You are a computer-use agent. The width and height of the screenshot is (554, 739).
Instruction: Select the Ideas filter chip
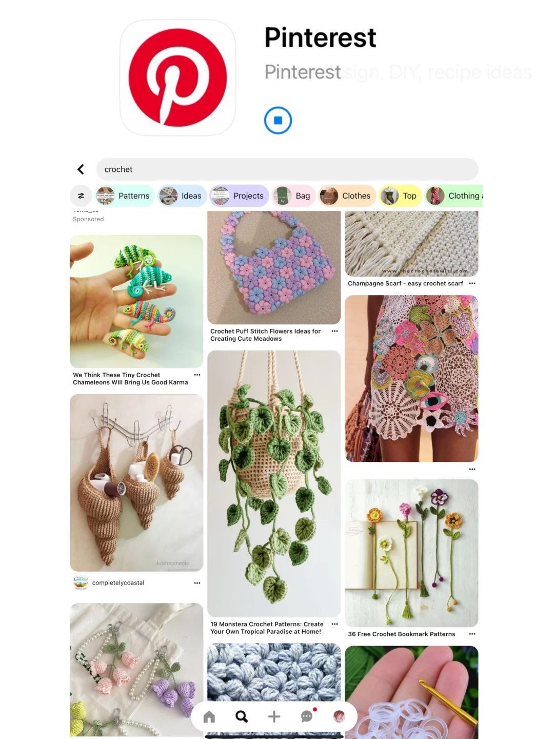(x=182, y=196)
